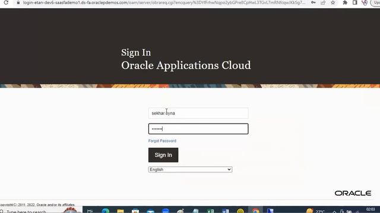Open the English language dropdown
This screenshot has height=213, width=380.
[190, 169]
